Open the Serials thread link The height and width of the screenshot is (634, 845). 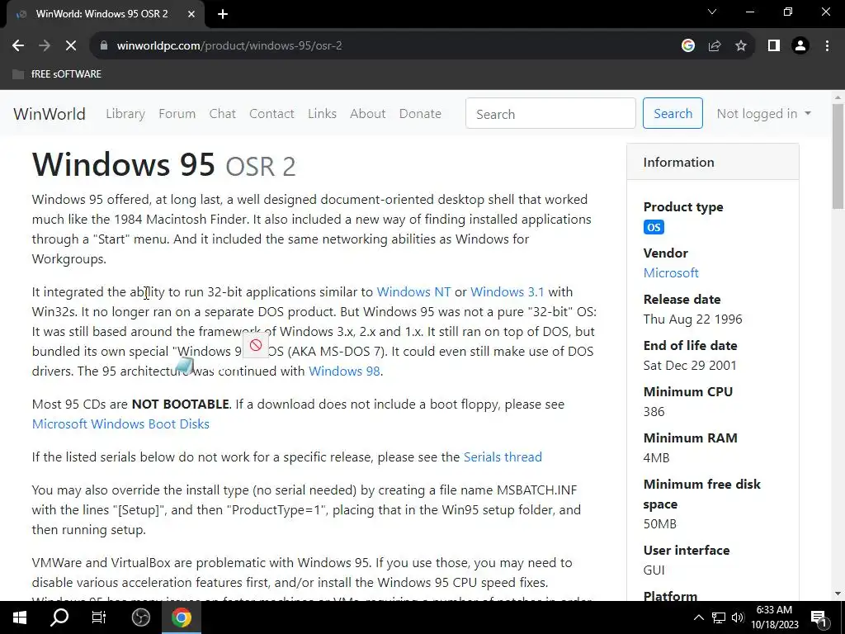[503, 457]
